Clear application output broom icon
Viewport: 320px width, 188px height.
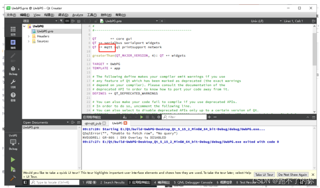tap(125, 117)
